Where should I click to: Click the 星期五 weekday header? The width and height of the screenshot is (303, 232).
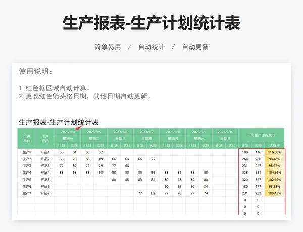[x=173, y=139]
